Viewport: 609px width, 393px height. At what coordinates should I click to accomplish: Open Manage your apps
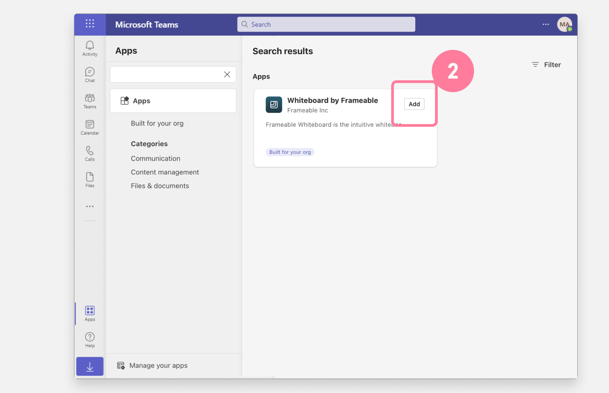pos(152,366)
